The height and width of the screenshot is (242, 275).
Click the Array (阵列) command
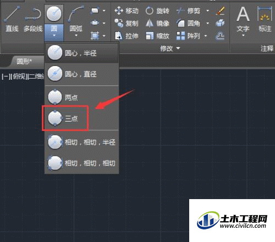click(188, 36)
